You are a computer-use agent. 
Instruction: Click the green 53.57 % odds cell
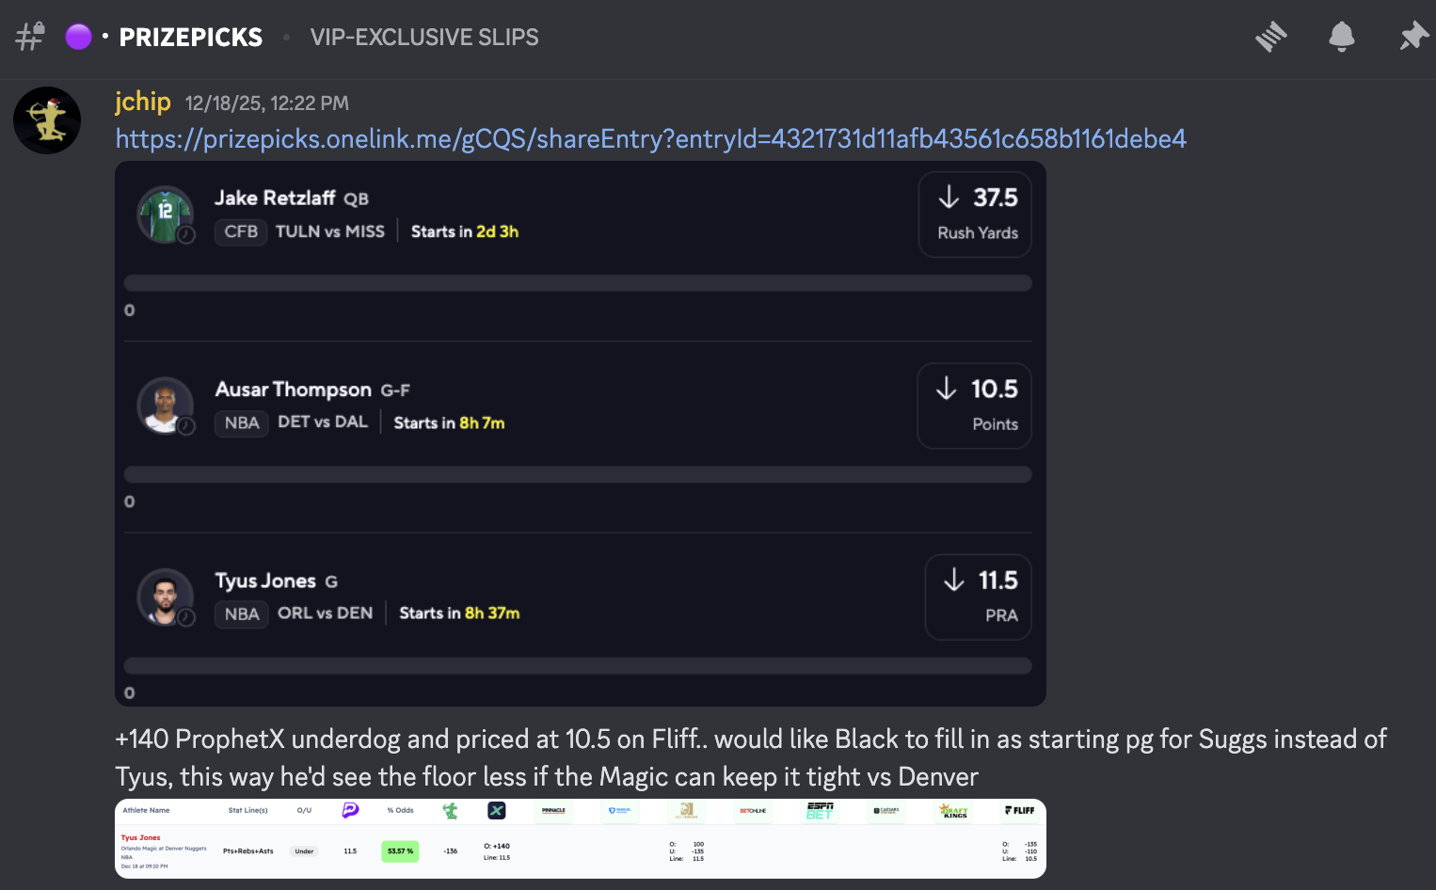click(400, 851)
